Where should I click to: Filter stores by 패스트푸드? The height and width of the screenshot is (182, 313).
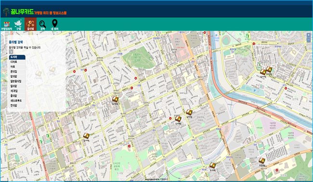[17, 101]
